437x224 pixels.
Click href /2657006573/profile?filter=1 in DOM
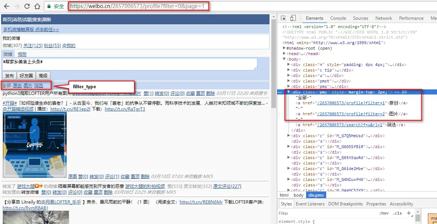[x=351, y=103]
